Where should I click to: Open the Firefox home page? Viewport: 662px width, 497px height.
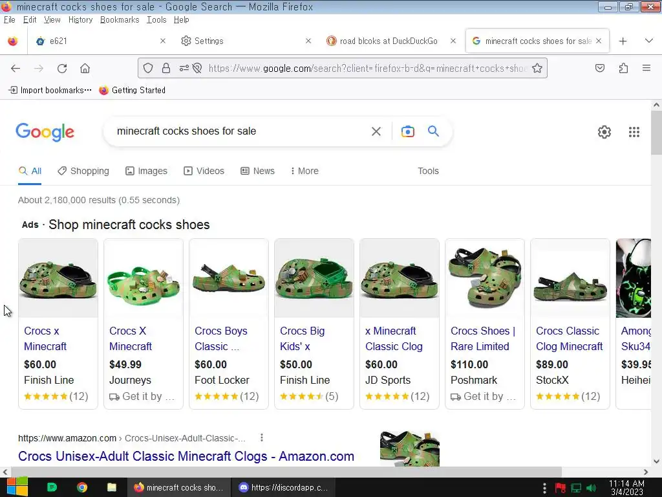(x=85, y=69)
